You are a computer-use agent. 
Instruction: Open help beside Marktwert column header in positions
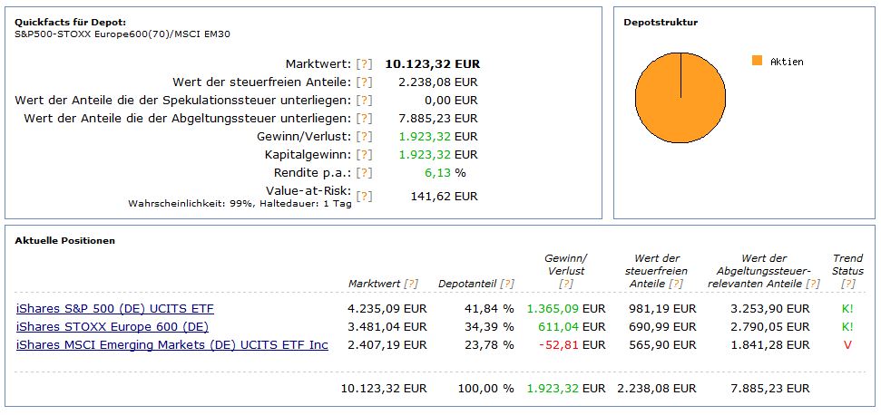tap(411, 284)
